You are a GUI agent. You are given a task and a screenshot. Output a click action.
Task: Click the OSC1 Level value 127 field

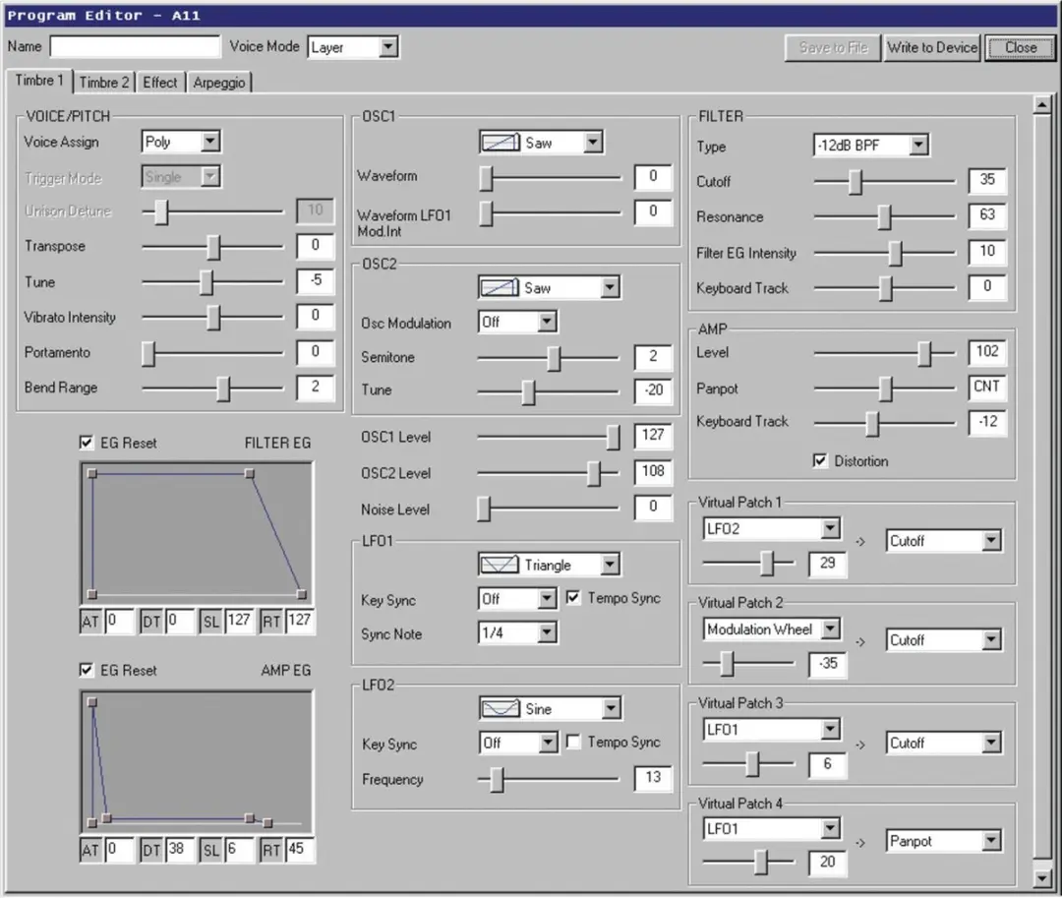pyautogui.click(x=653, y=436)
